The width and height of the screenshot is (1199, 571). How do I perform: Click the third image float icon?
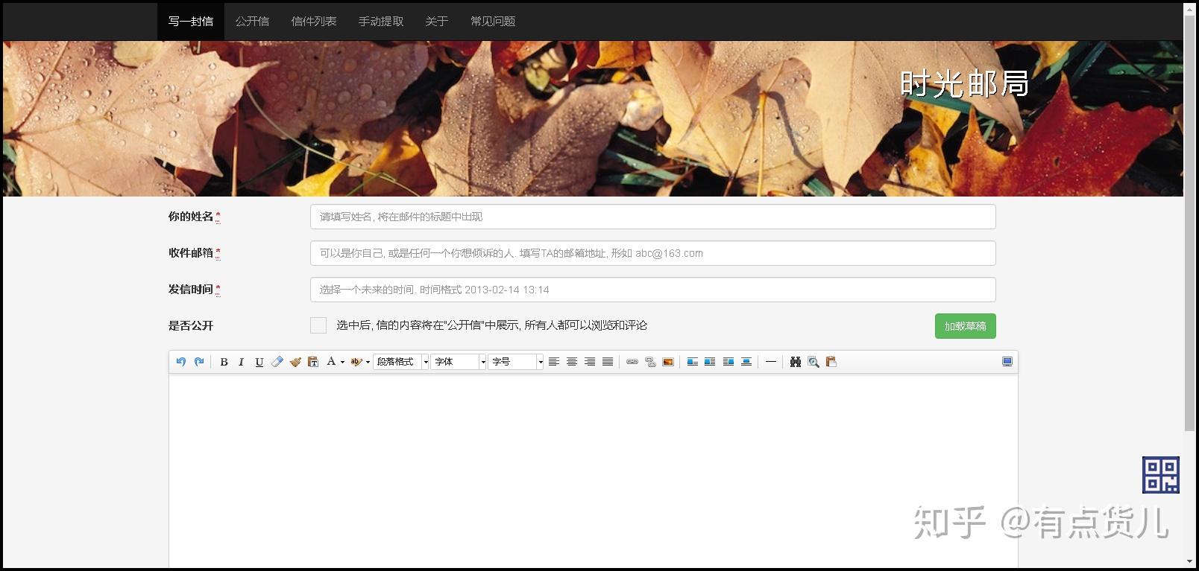pos(728,362)
